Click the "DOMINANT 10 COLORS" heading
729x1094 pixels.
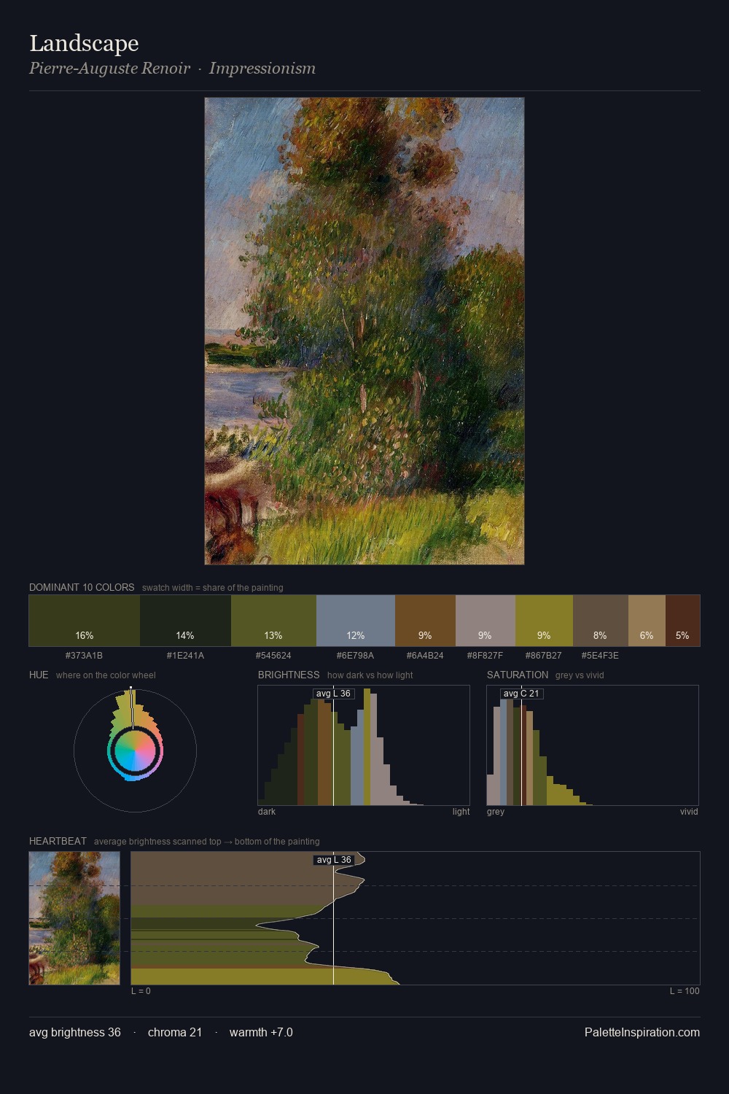82,587
